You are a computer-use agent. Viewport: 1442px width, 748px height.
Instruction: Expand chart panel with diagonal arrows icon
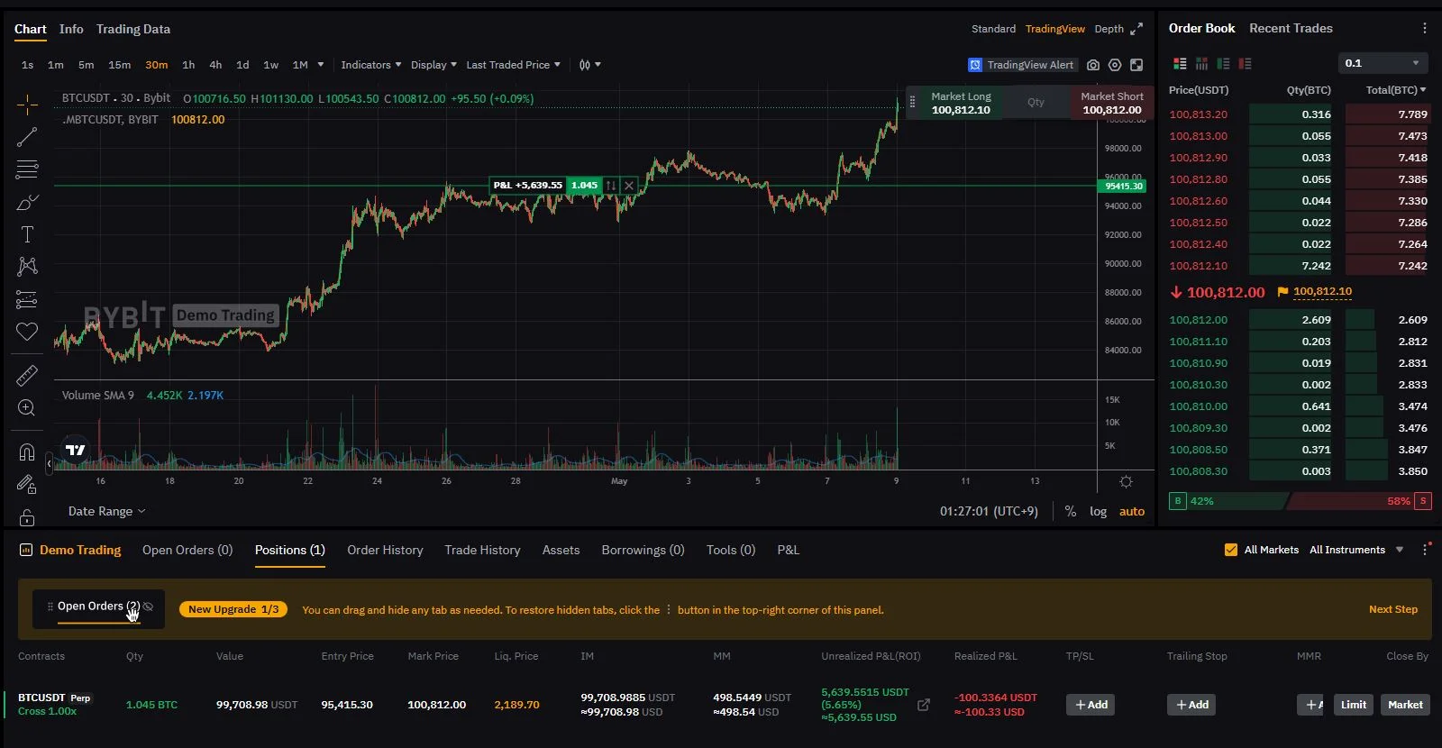(x=1136, y=29)
